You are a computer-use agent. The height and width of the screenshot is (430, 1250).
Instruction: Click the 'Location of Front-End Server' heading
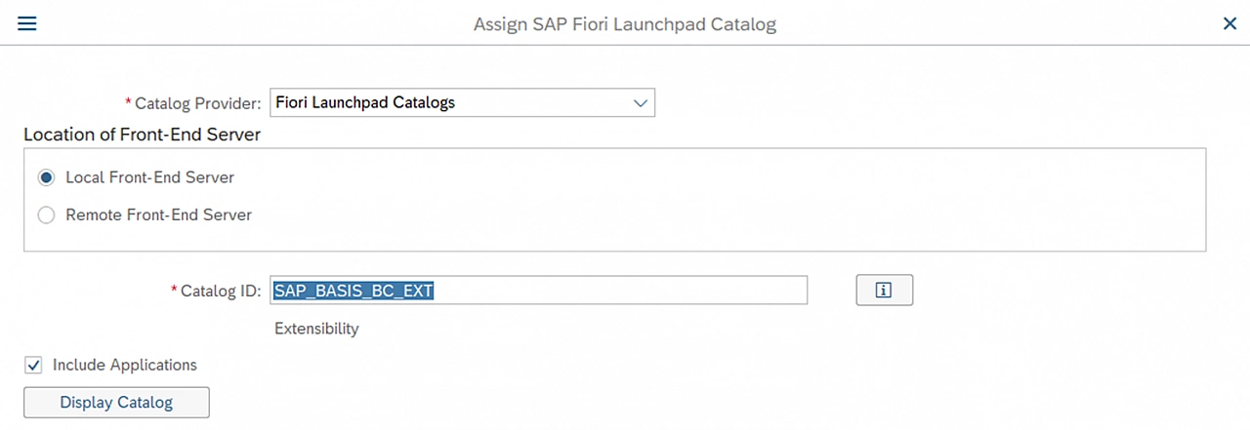click(142, 135)
